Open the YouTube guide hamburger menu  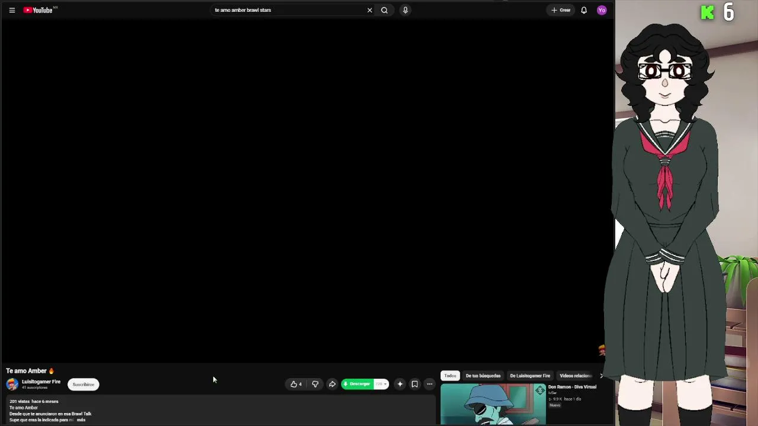[12, 10]
